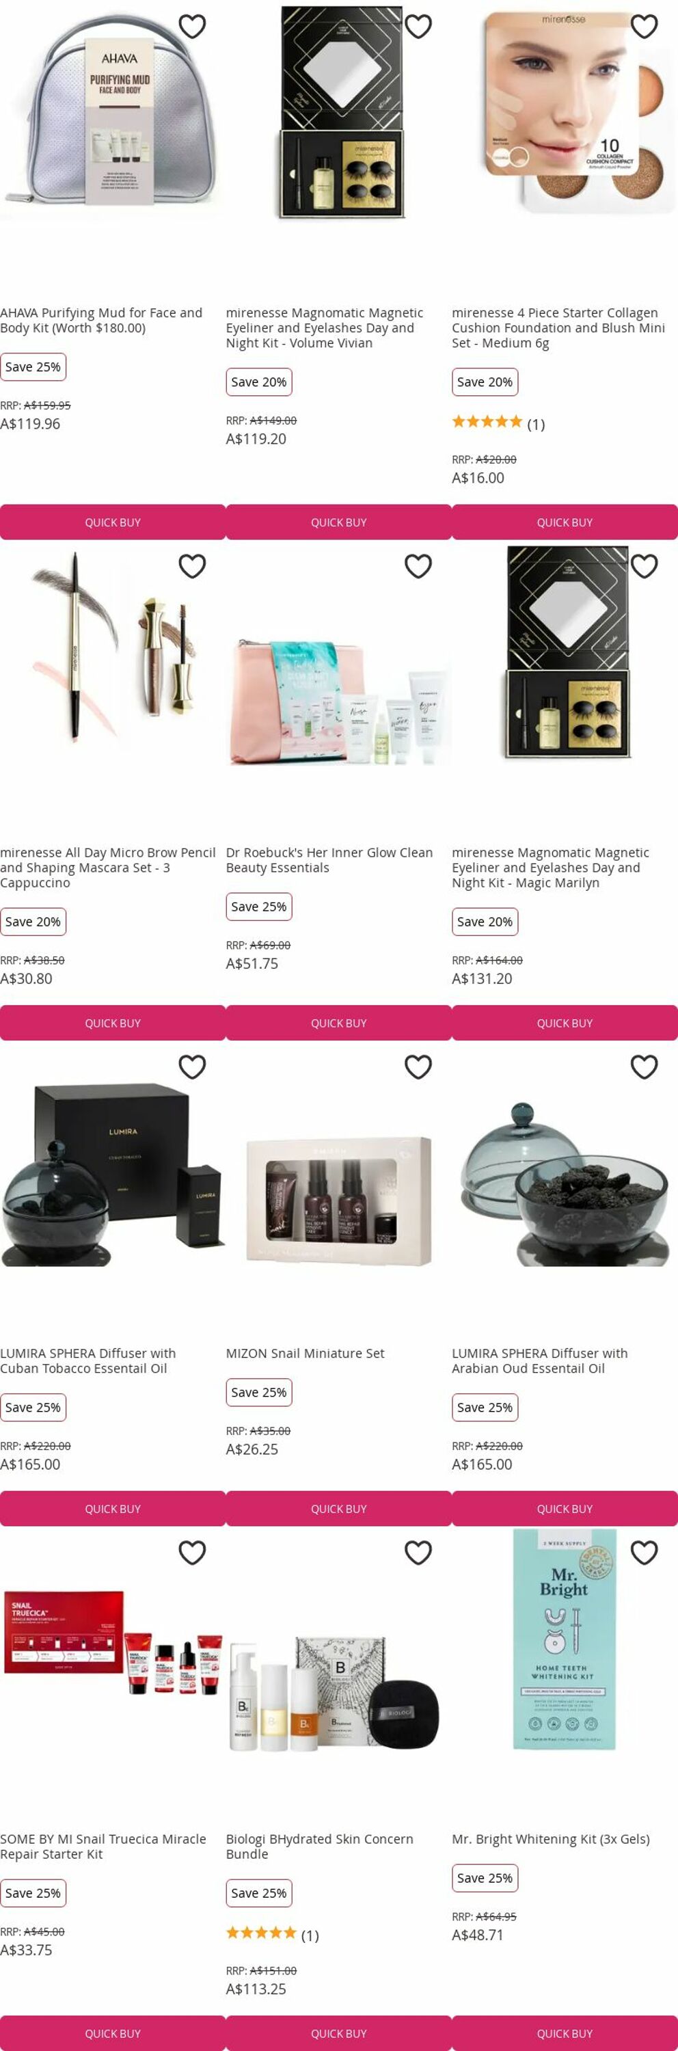This screenshot has width=678, height=2051.
Task: View the Biologi bundle star rating reviews
Action: tap(272, 1935)
